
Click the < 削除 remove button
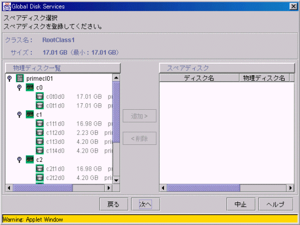tap(139, 138)
